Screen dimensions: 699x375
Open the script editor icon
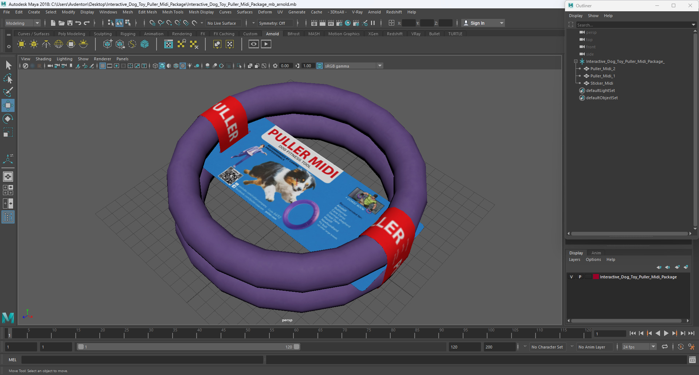692,360
